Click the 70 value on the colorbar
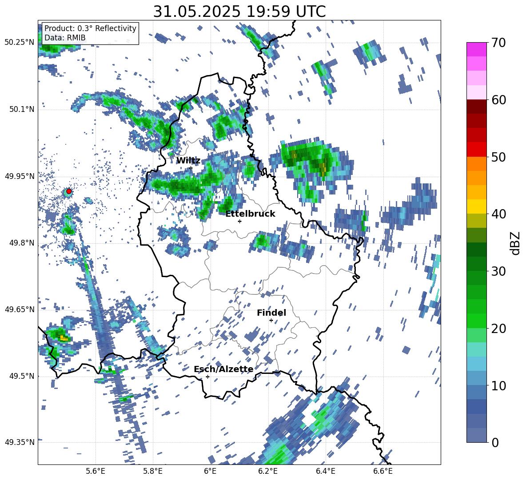526x480 pixels. 498,43
